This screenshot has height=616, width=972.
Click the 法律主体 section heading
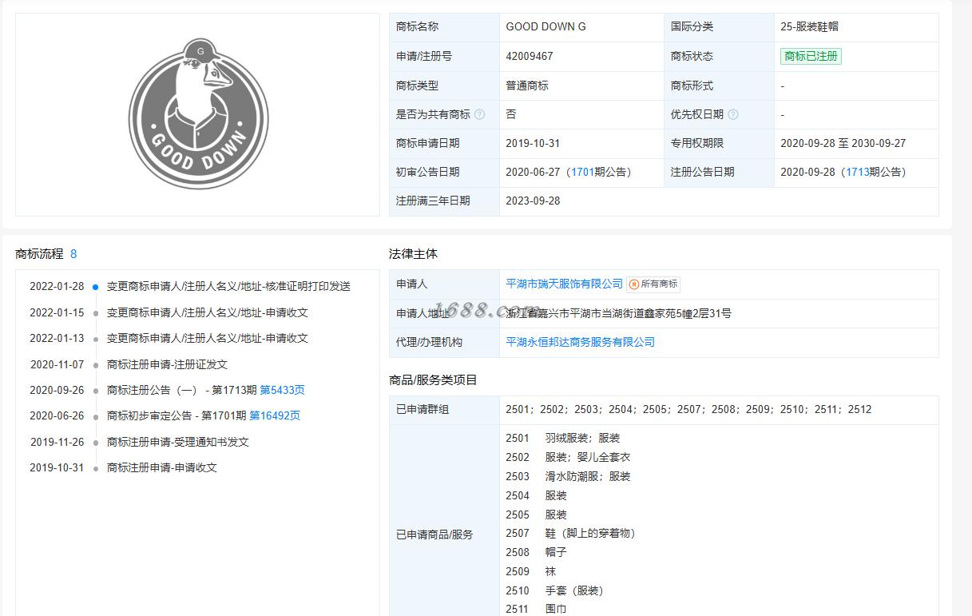pyautogui.click(x=413, y=254)
